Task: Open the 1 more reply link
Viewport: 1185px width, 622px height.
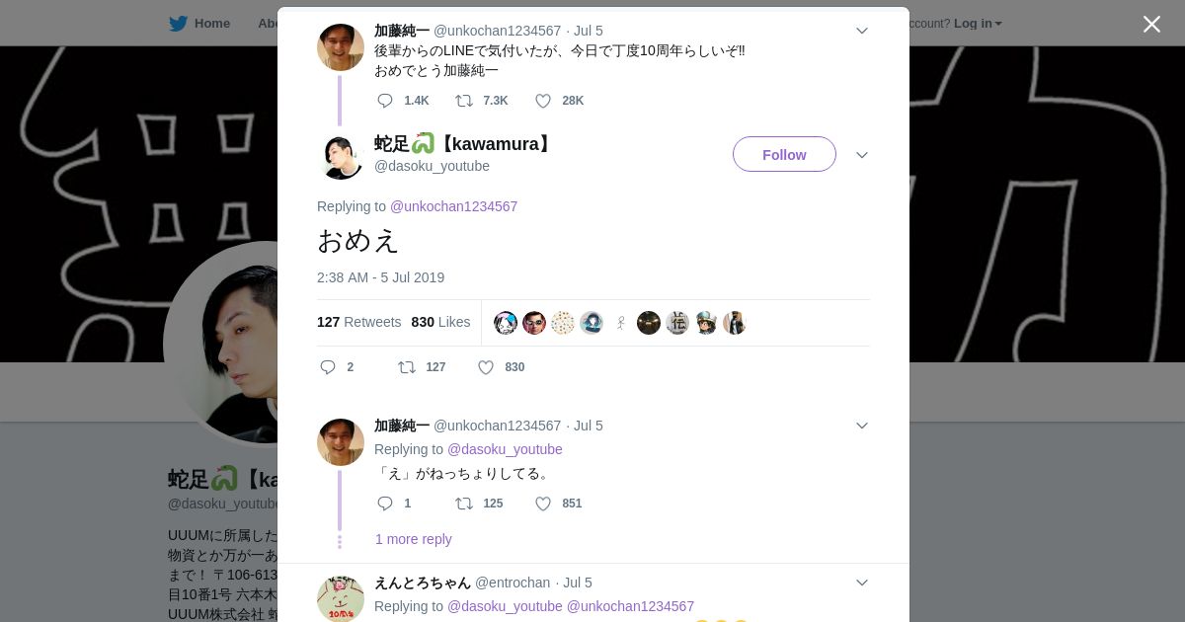Action: point(414,539)
